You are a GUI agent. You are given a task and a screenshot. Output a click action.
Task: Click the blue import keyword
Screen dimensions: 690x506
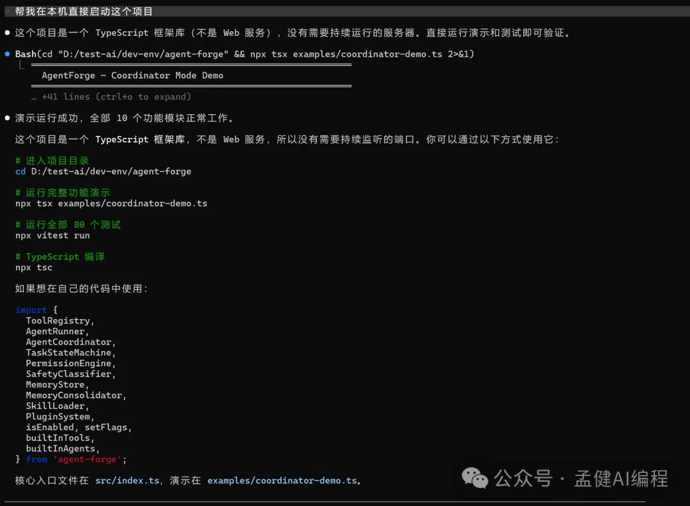(31, 310)
